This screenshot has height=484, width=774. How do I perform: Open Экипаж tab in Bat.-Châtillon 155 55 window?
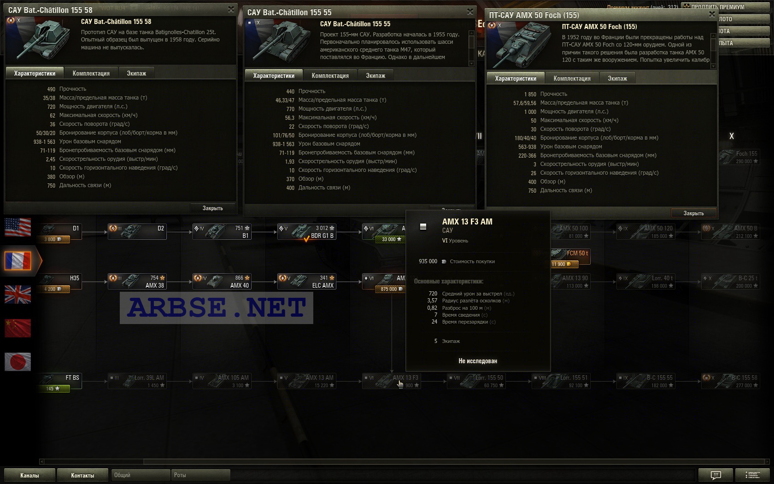375,75
